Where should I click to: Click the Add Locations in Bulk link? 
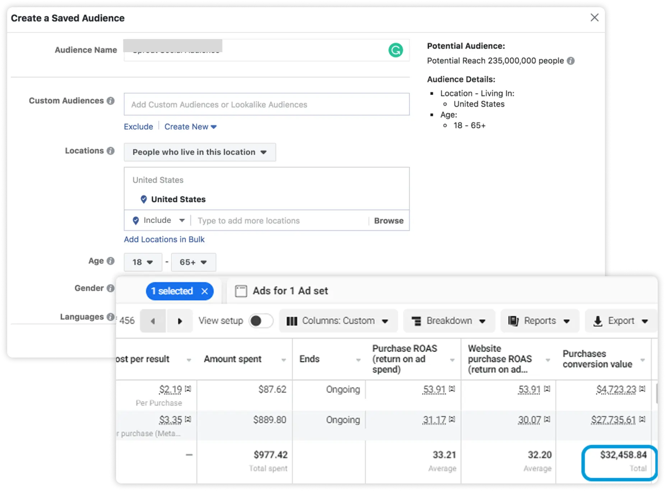(x=164, y=240)
